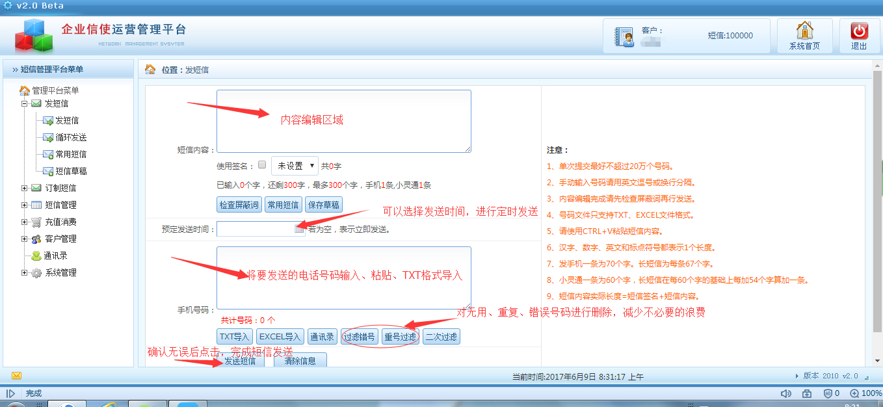Click the 通讯录 contact icon in sidebar
The height and width of the screenshot is (407, 883).
[x=36, y=256]
